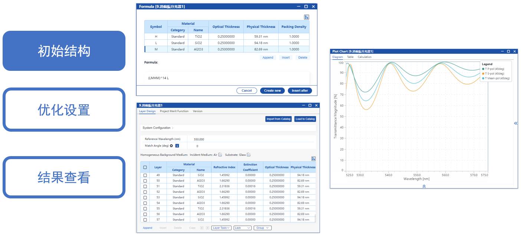
Task: Tick the checkbox for layer 49
Action: tap(145, 175)
